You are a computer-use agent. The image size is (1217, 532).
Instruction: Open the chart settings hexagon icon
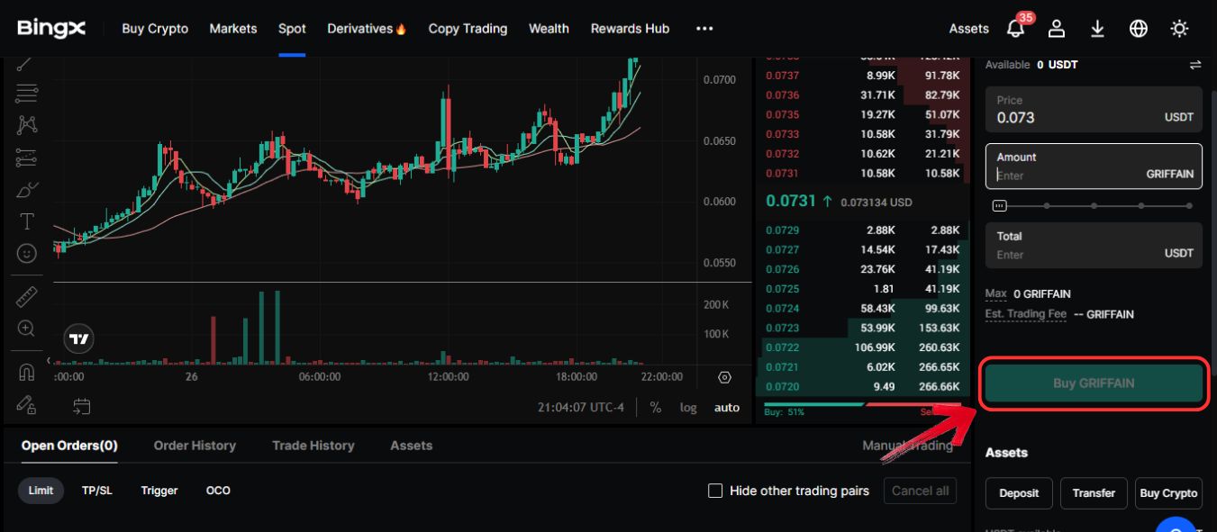click(x=725, y=377)
